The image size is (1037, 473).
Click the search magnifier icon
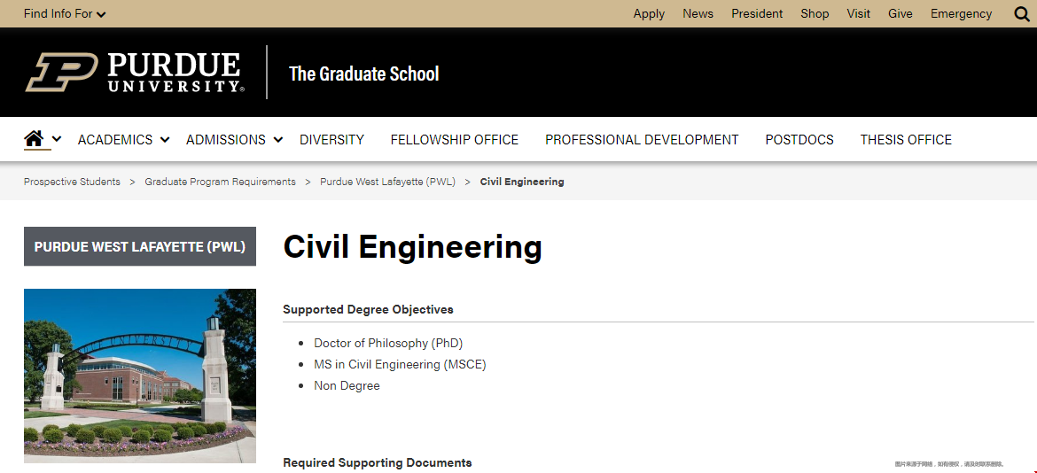coord(1022,14)
